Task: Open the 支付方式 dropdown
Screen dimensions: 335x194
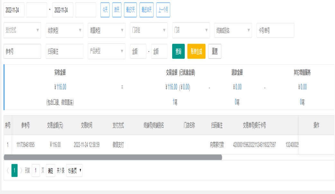Action: [22, 30]
